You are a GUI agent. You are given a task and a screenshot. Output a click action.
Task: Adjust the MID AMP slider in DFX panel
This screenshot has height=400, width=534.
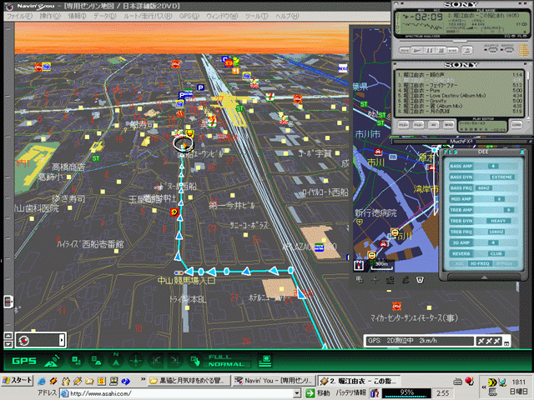pos(499,199)
